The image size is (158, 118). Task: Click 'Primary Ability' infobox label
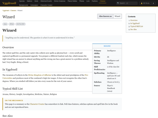(97, 52)
